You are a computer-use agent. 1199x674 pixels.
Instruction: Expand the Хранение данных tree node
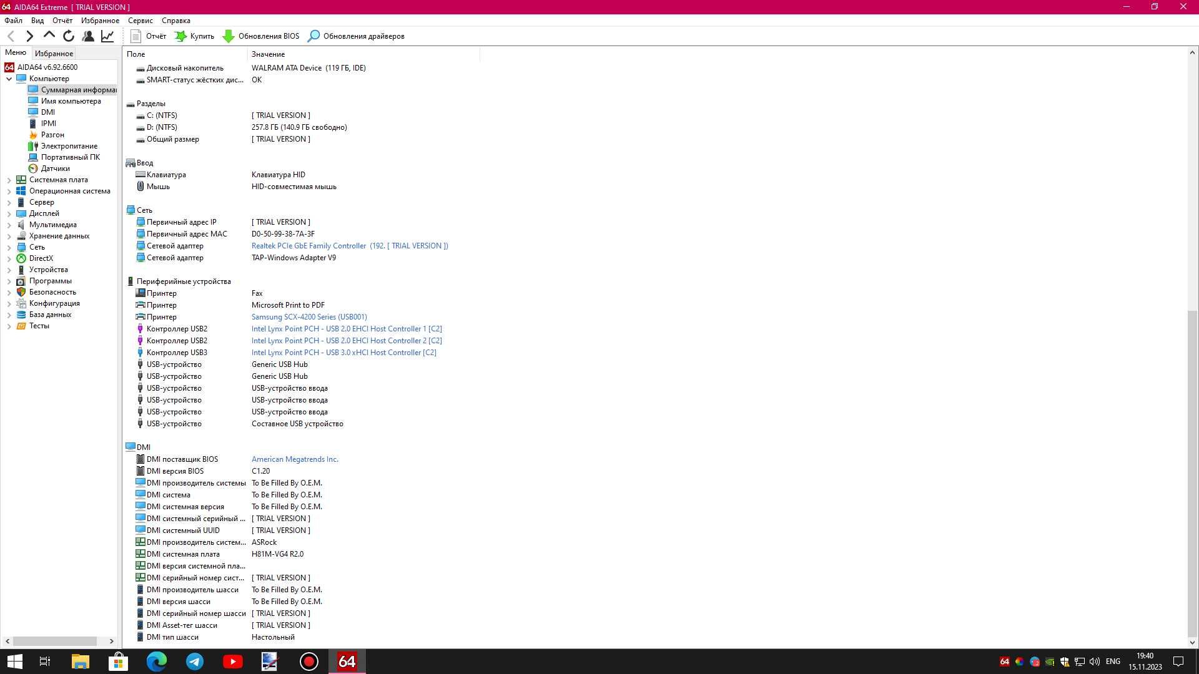[x=9, y=236]
